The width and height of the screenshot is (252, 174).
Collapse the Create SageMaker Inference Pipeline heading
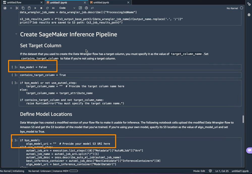pos(16,34)
